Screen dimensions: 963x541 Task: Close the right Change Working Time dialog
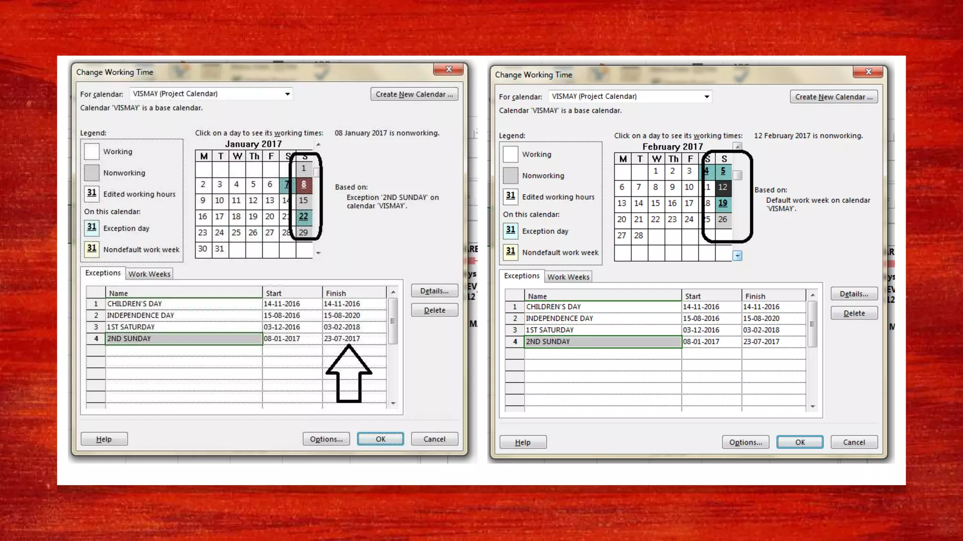click(x=868, y=72)
